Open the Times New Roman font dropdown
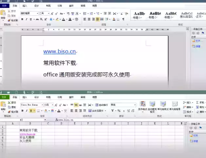 42,105
